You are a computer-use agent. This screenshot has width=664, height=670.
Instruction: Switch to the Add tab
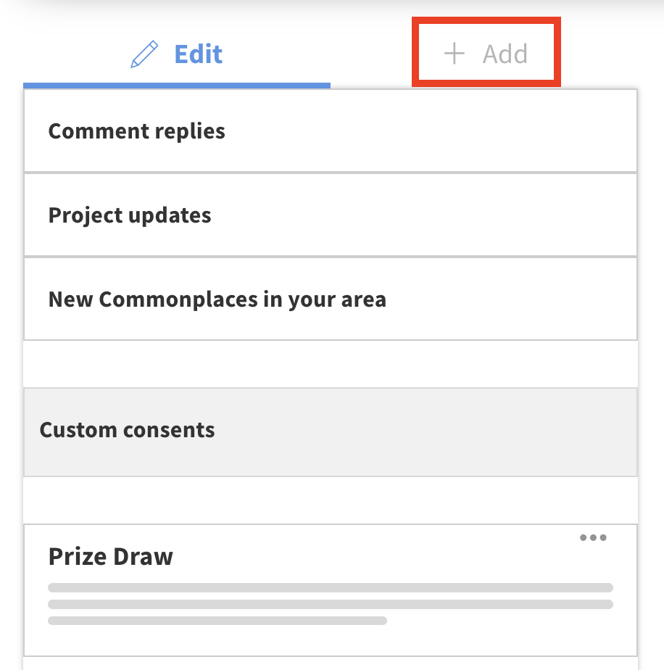coord(486,54)
